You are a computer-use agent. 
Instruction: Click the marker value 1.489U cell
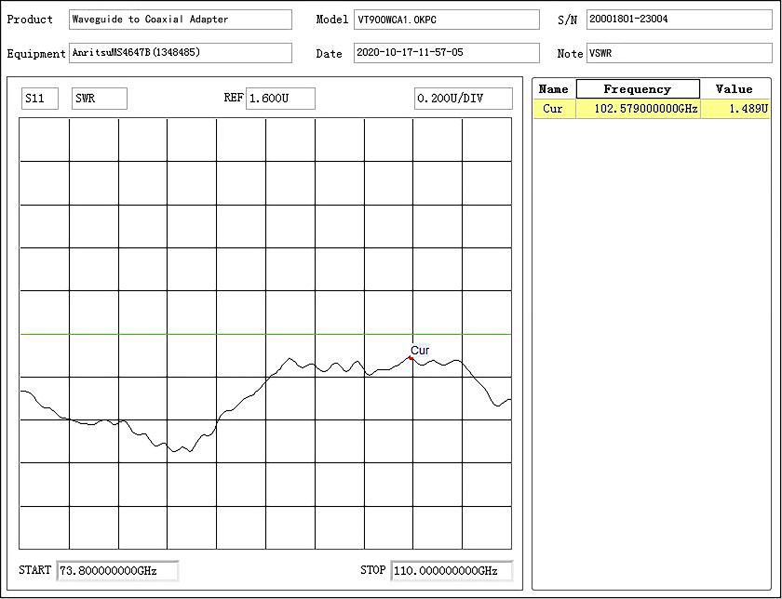pyautogui.click(x=735, y=109)
